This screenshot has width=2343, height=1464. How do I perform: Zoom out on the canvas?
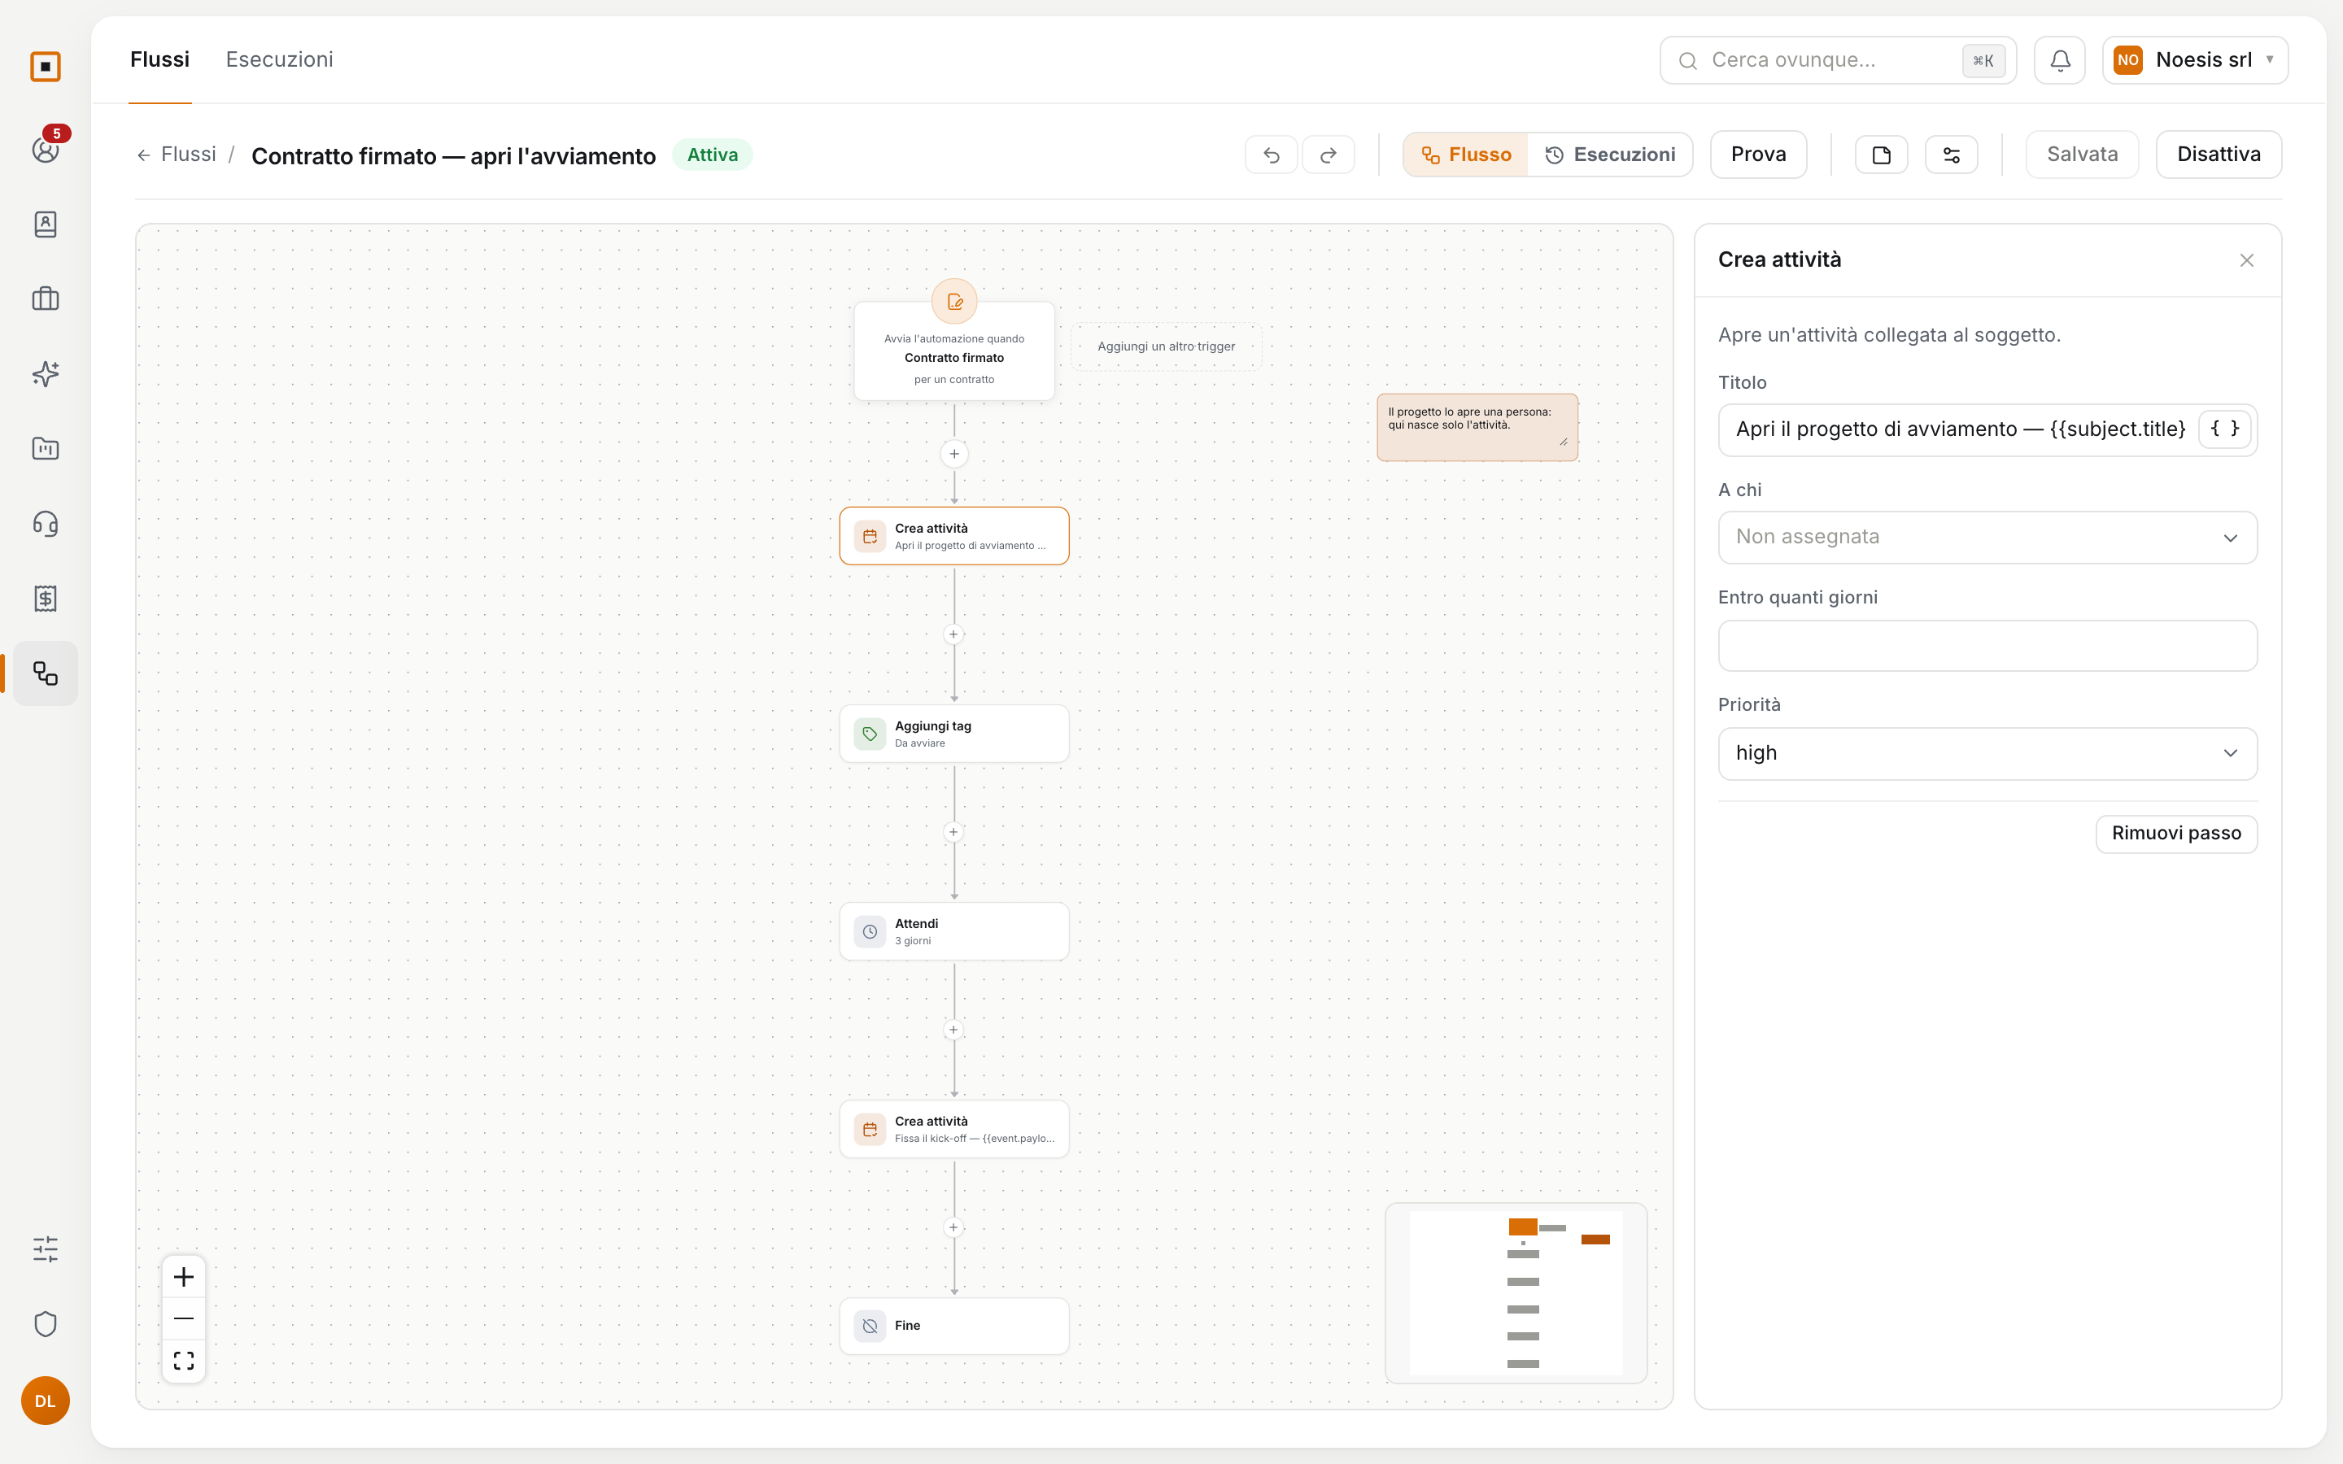tap(183, 1318)
